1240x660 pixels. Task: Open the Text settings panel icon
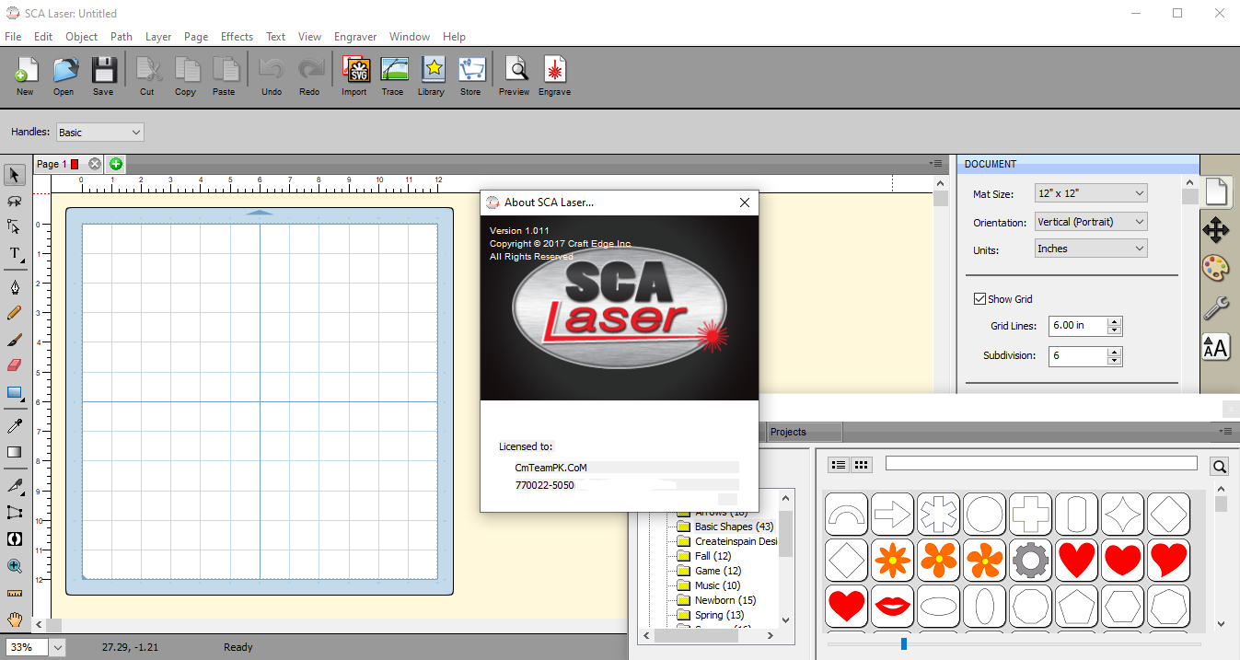1216,347
